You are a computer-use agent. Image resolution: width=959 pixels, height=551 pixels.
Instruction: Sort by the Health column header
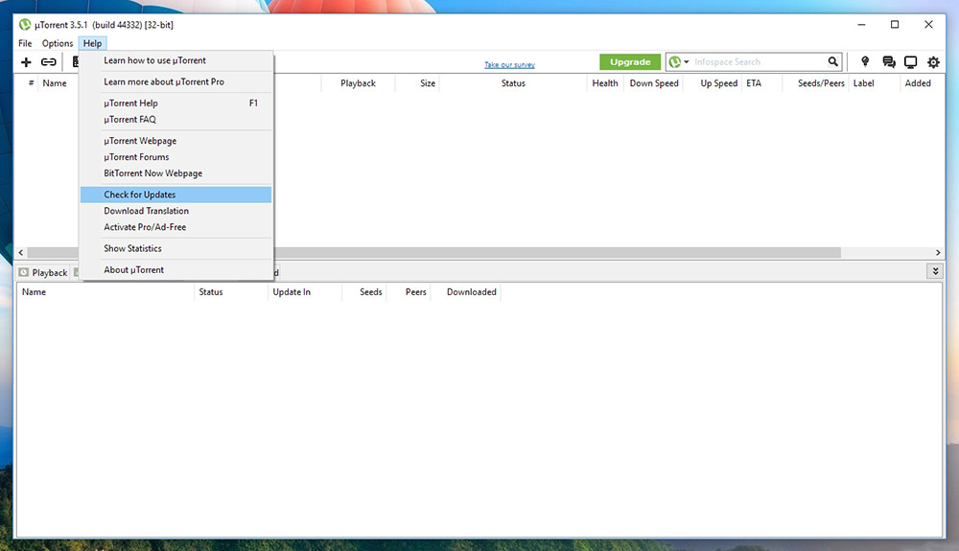pos(605,83)
